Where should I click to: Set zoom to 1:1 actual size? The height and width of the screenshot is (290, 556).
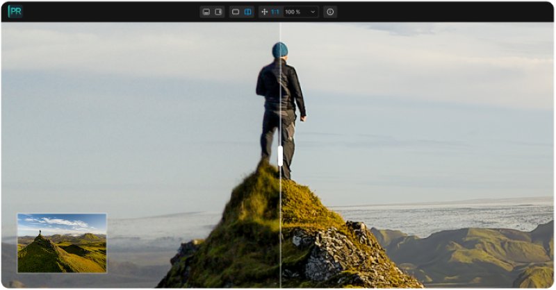tap(275, 12)
